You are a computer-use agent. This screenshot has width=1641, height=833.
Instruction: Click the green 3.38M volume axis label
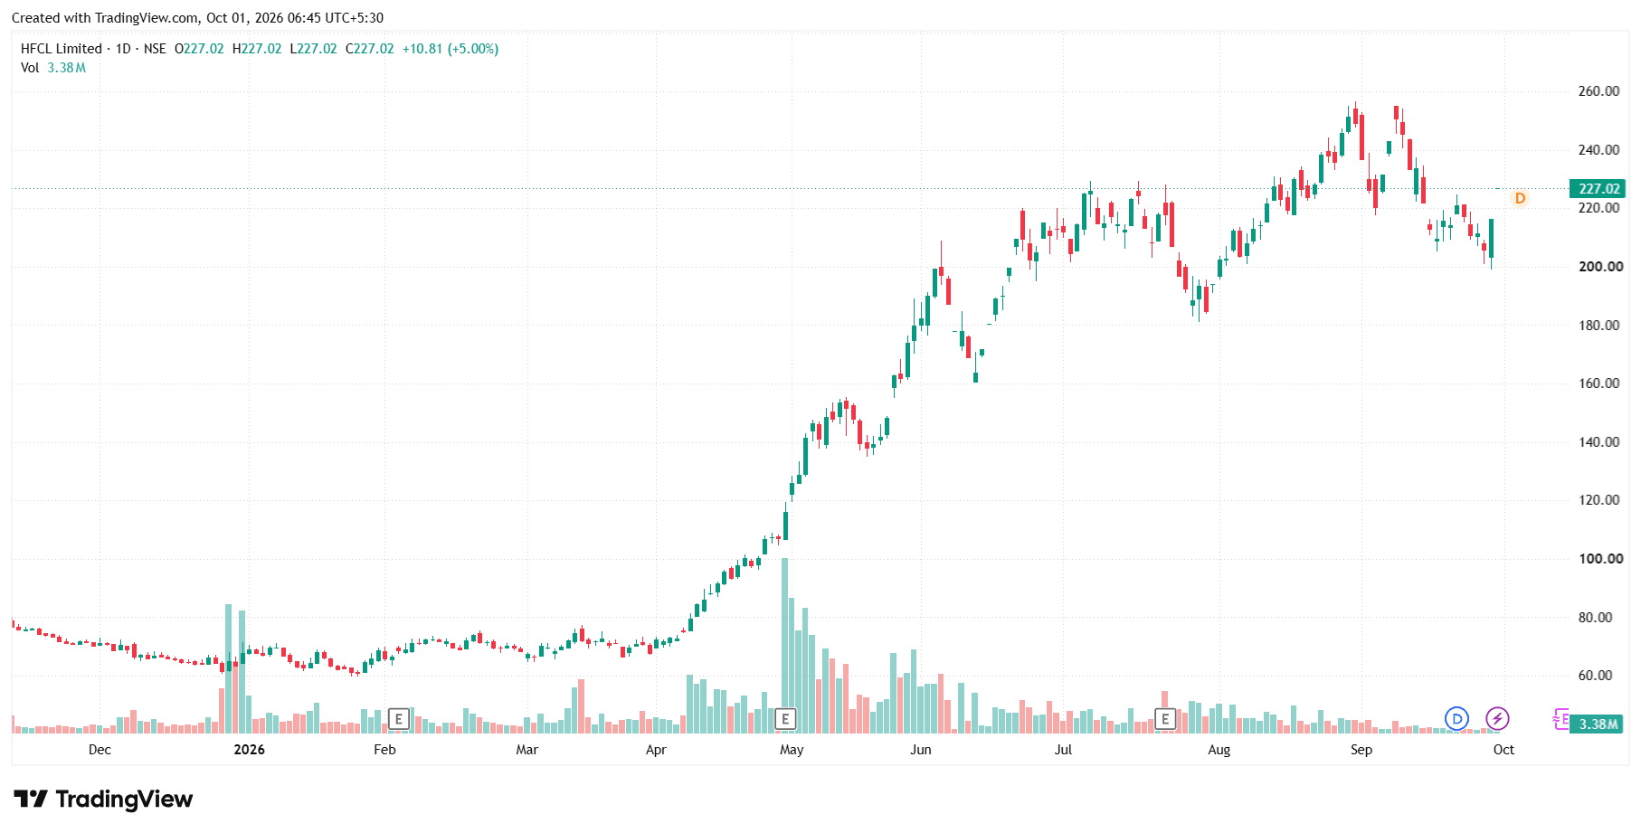click(1598, 724)
